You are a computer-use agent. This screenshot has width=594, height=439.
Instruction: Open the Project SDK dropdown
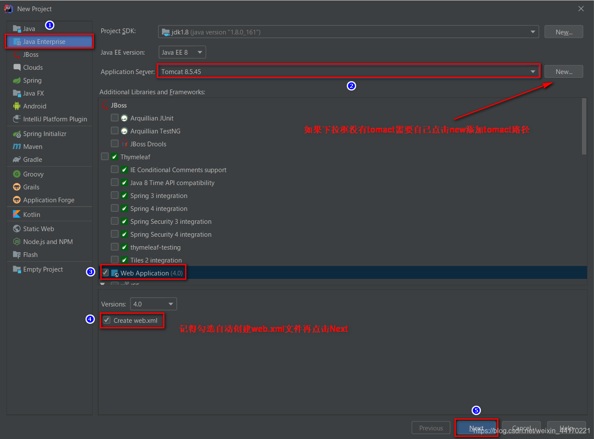[349, 32]
